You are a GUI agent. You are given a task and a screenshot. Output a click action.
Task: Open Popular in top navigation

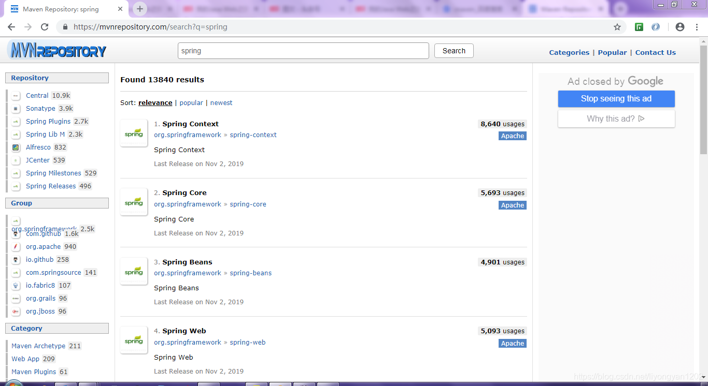612,52
